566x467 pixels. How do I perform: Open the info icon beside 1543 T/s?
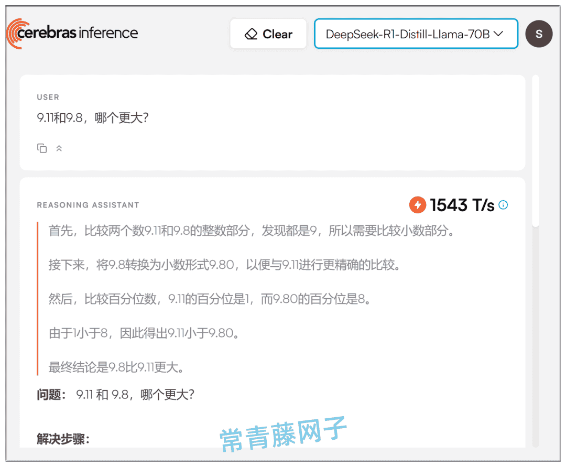pos(503,205)
